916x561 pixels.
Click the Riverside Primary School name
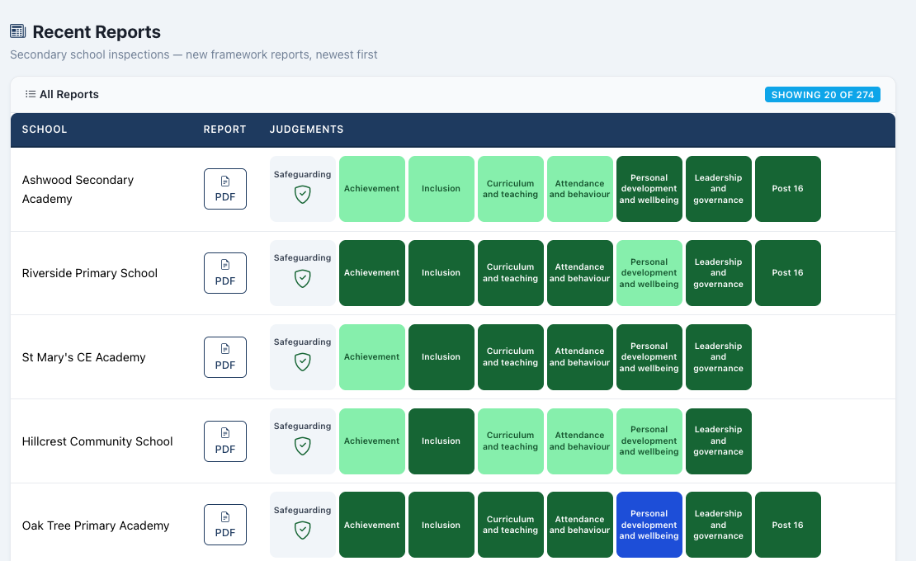[90, 273]
